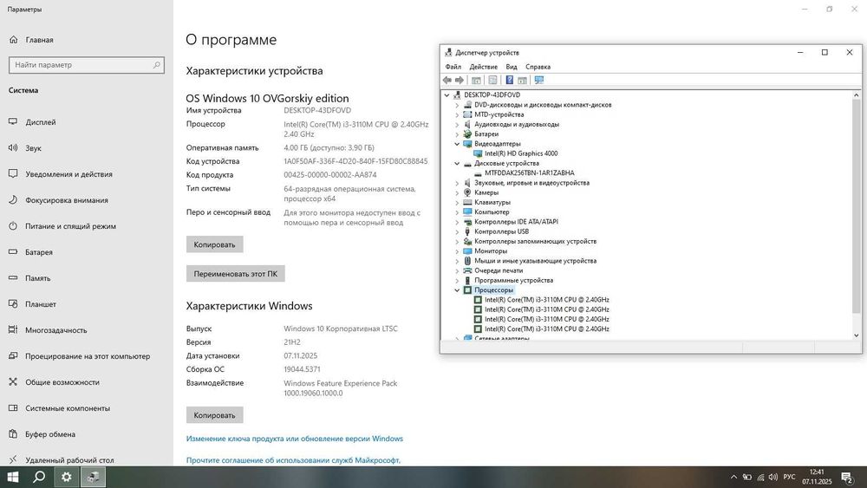Click the blue Help icon in Device Manager toolbar

[509, 80]
